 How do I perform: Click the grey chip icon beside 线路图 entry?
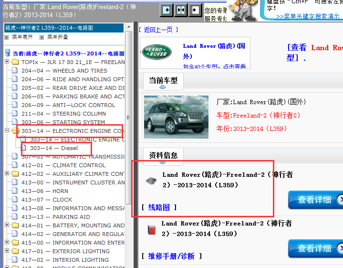coord(151,181)
